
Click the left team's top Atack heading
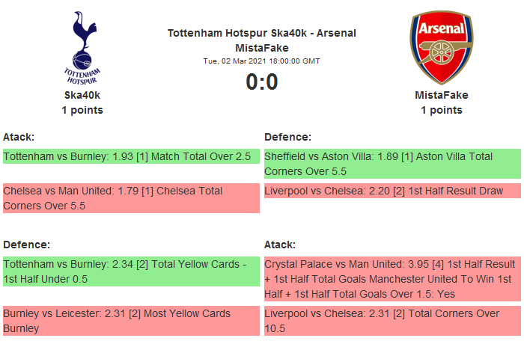coord(19,137)
